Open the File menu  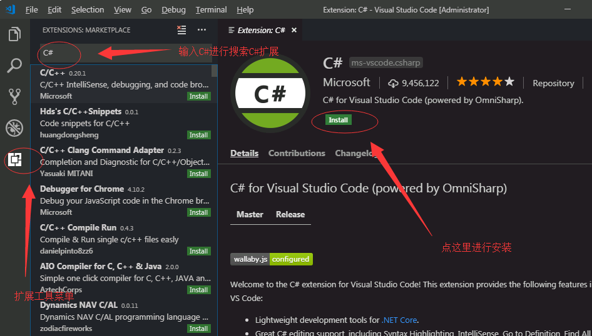32,10
